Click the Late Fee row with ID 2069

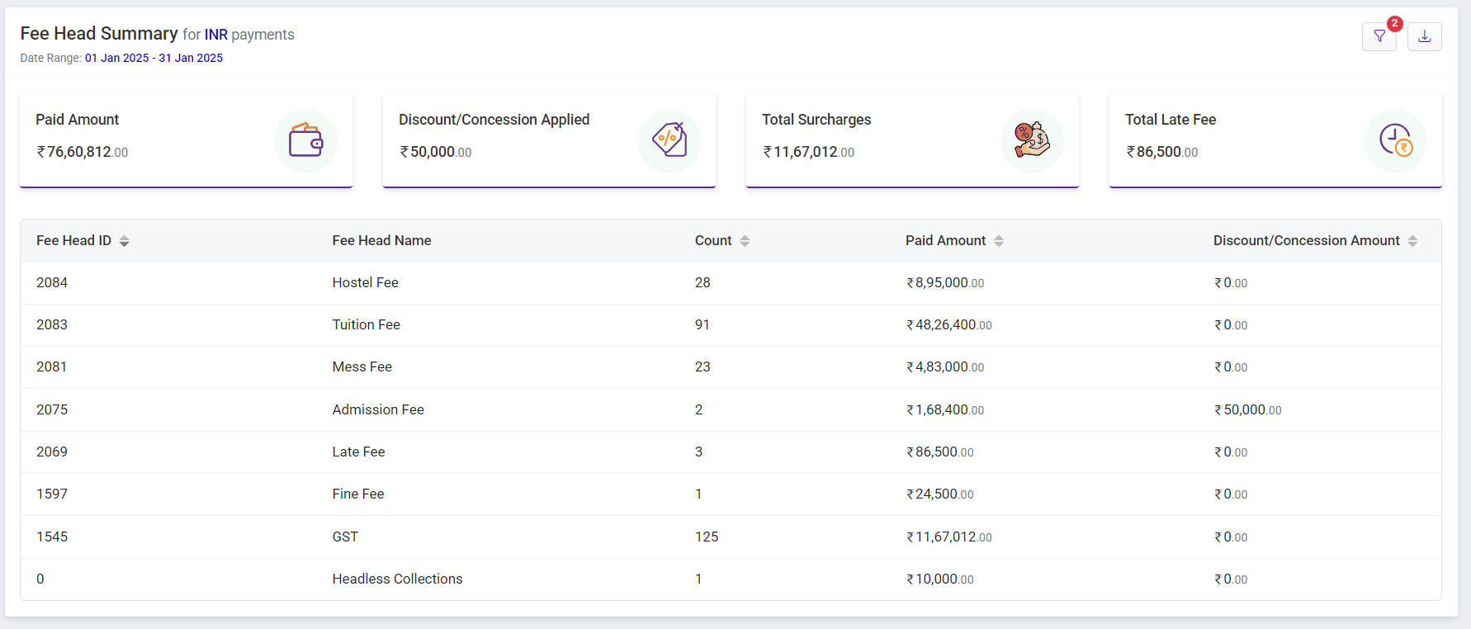coord(358,452)
